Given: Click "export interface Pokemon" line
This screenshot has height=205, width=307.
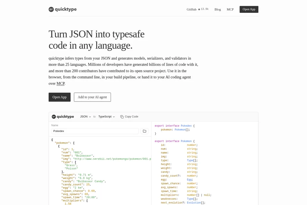Looking at the screenshot, I should point(175,141).
